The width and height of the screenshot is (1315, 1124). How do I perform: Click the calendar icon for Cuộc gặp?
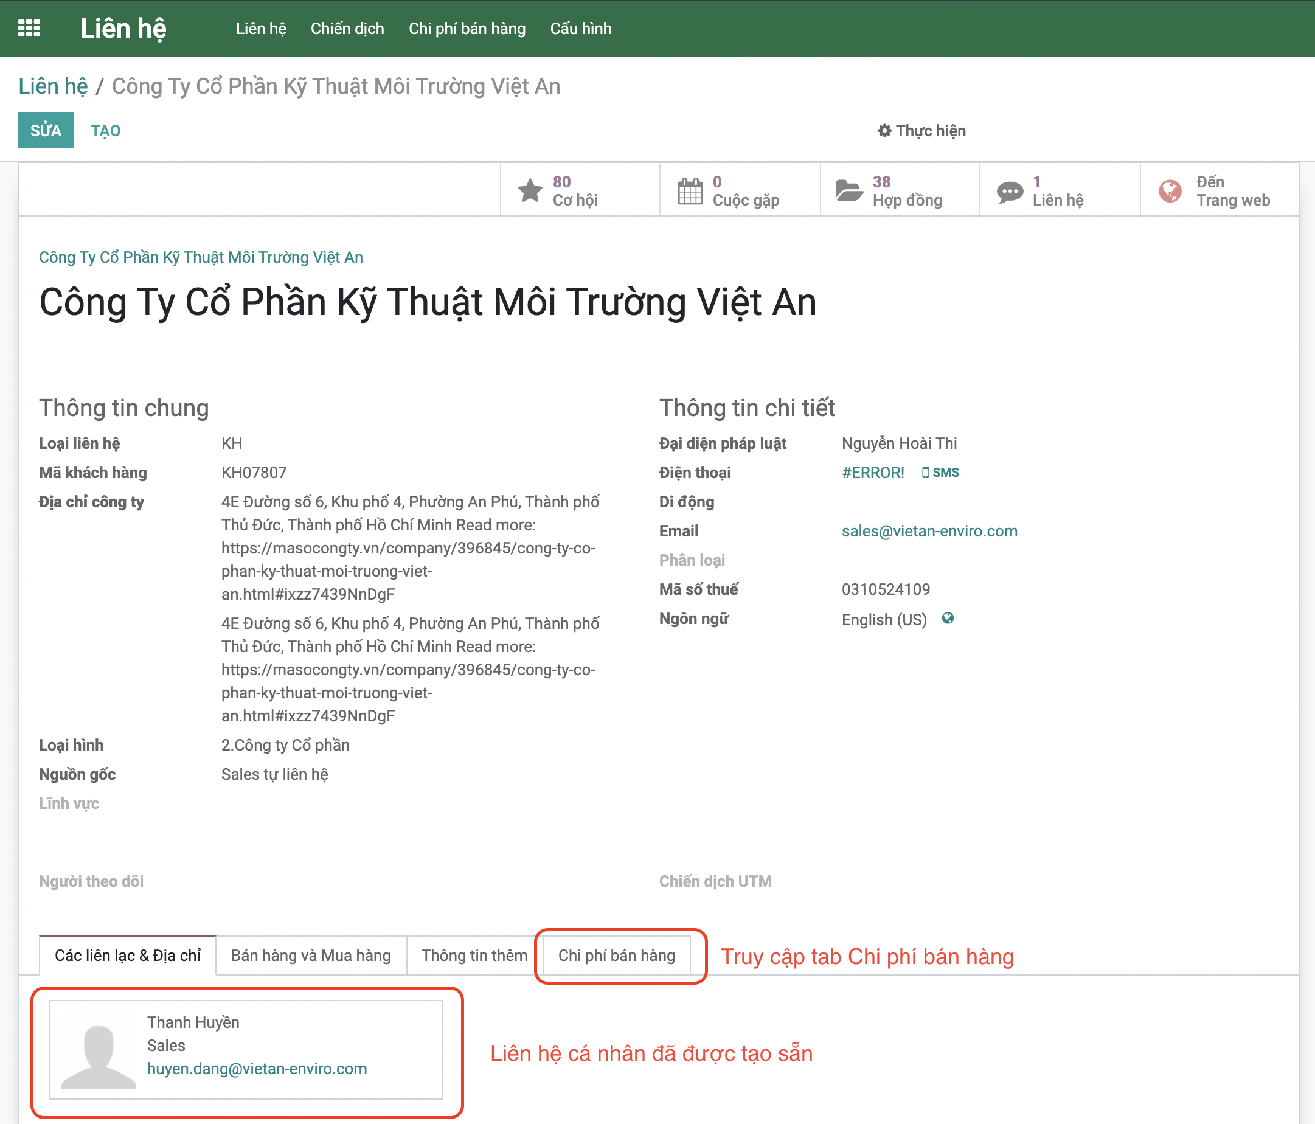[x=689, y=190]
